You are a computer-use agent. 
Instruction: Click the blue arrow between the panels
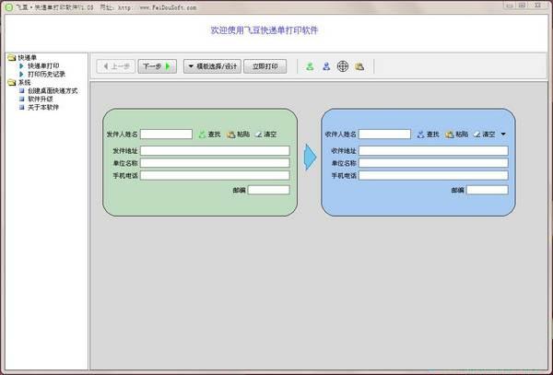click(310, 158)
